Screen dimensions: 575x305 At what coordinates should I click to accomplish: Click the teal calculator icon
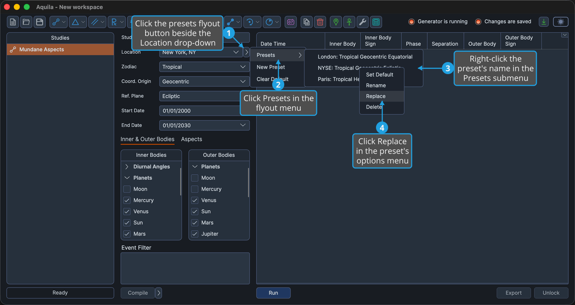click(x=376, y=22)
